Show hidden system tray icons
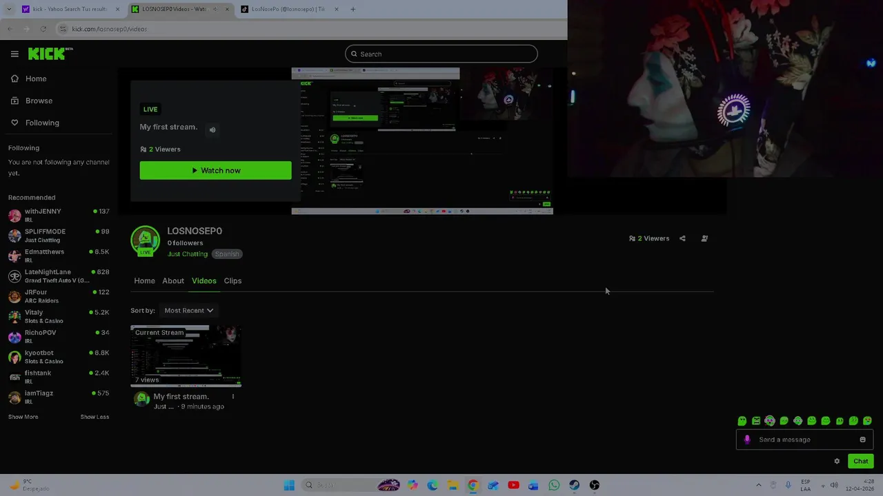883x496 pixels. pyautogui.click(x=759, y=485)
